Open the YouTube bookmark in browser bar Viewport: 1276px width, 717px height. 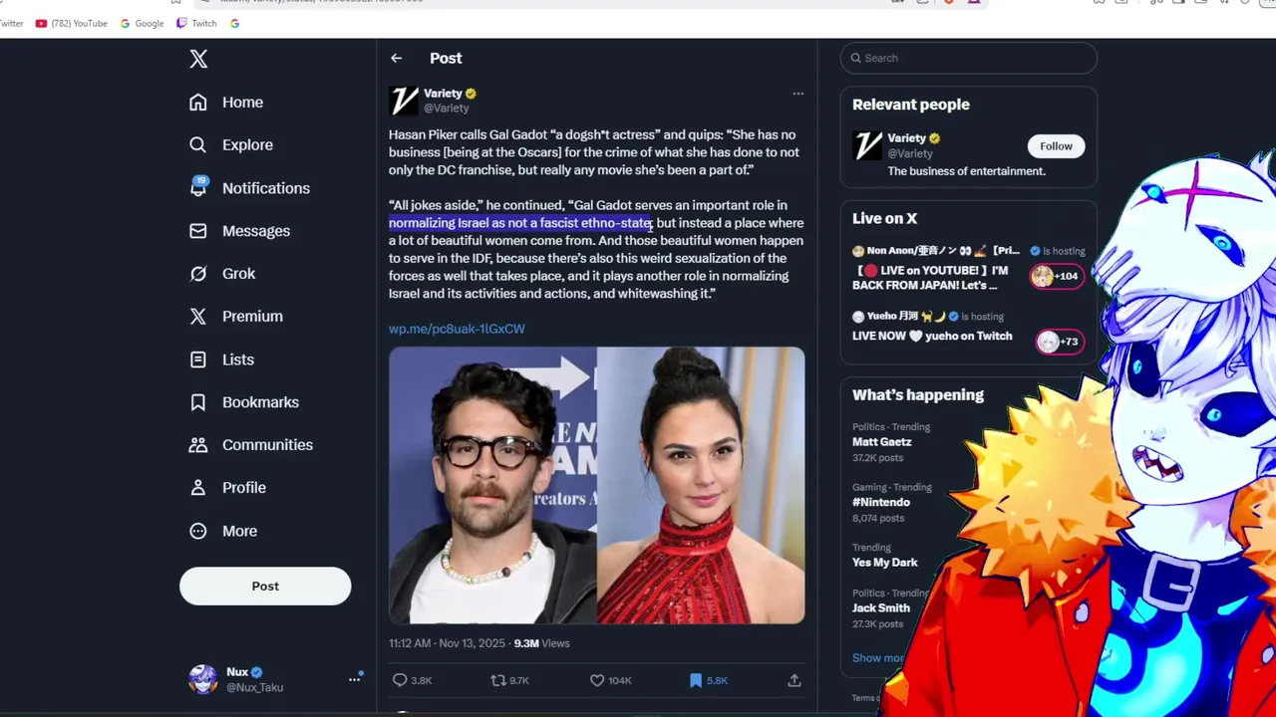point(72,23)
